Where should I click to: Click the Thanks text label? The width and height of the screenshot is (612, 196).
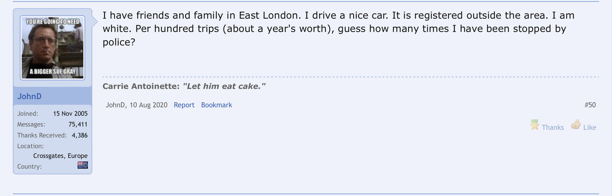(553, 127)
